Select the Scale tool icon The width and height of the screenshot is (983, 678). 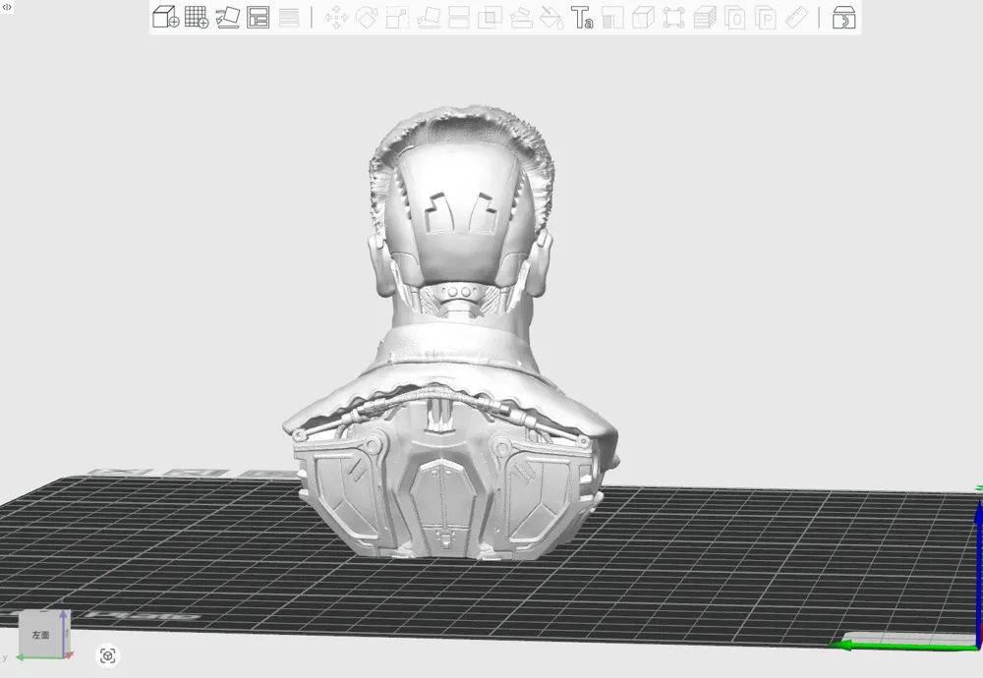397,18
